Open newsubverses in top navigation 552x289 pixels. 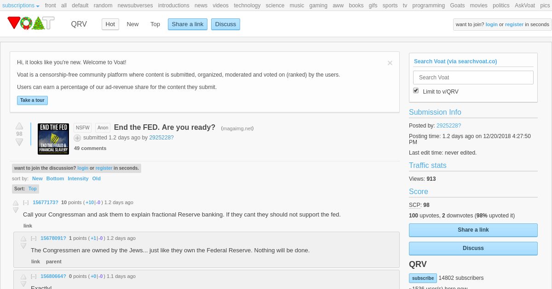pyautogui.click(x=135, y=6)
